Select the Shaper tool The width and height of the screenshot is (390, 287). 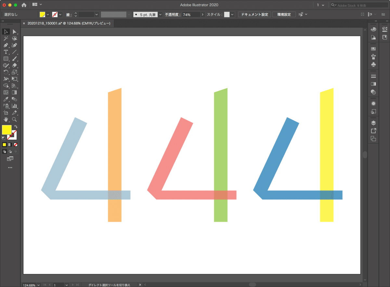pos(6,66)
